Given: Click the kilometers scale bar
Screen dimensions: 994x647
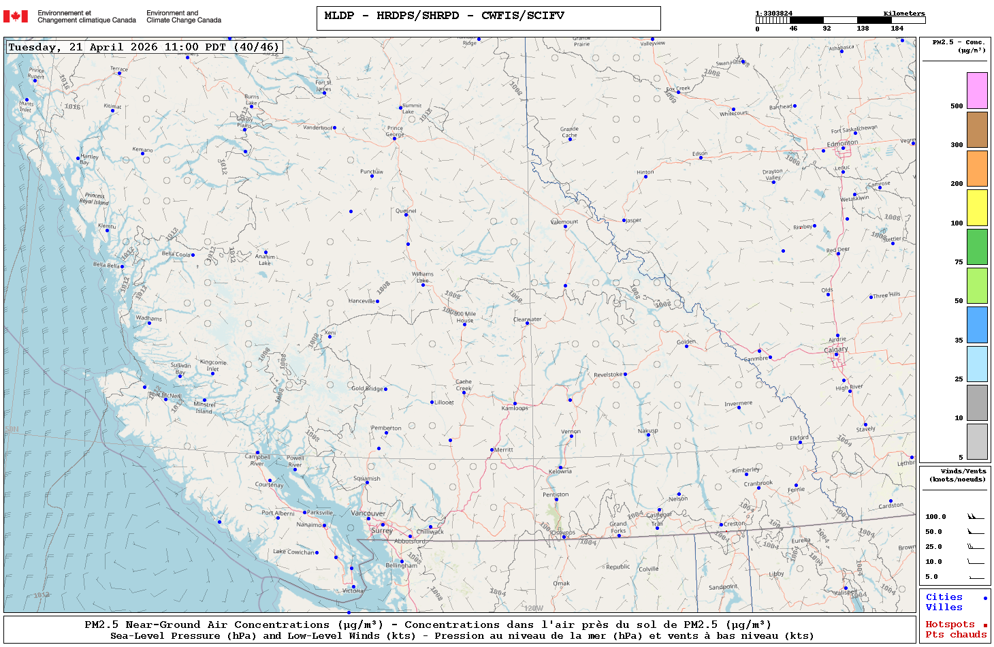Looking at the screenshot, I should click(x=840, y=20).
